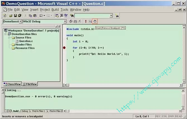Click the hand Insert/Remove Breakpoint icon
Image resolution: width=187 pixels, height=119 pixels.
click(95, 21)
